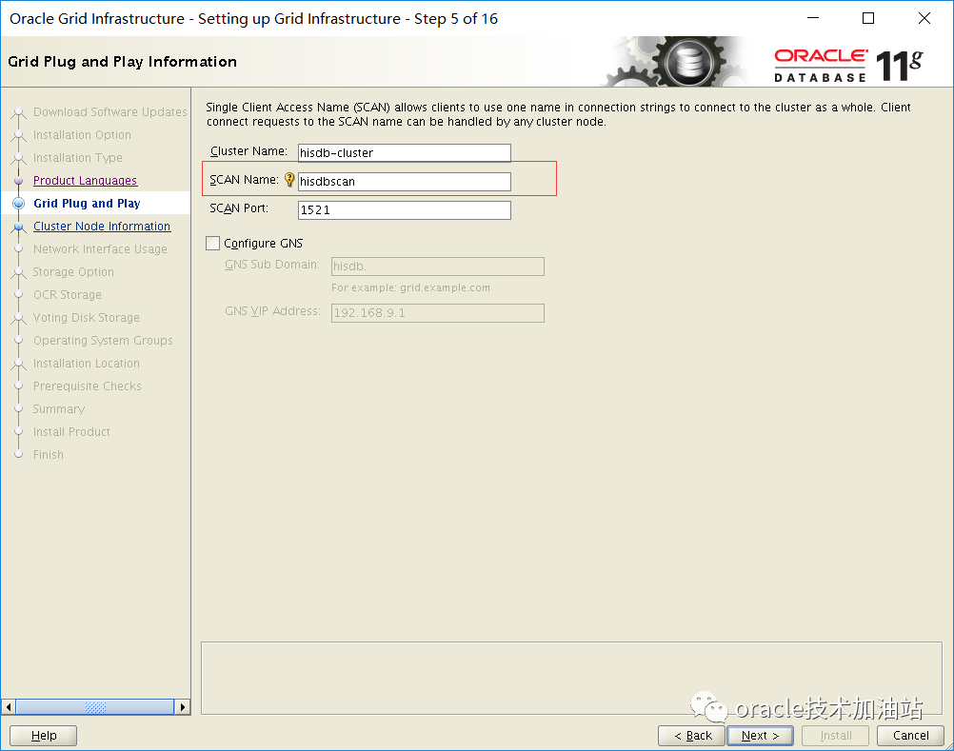954x751 pixels.
Task: Click the GNS VIP Address field
Action: 437,313
